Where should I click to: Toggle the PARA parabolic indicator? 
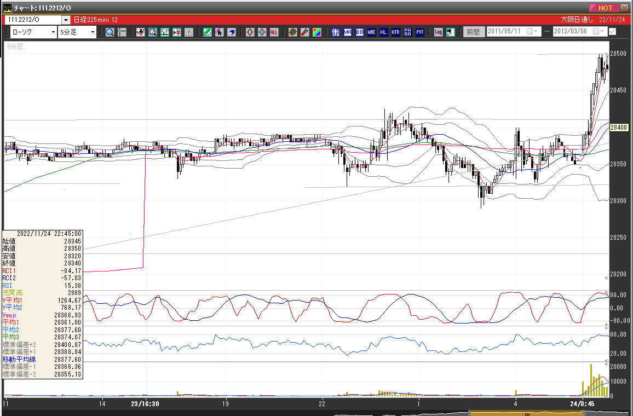click(x=408, y=32)
